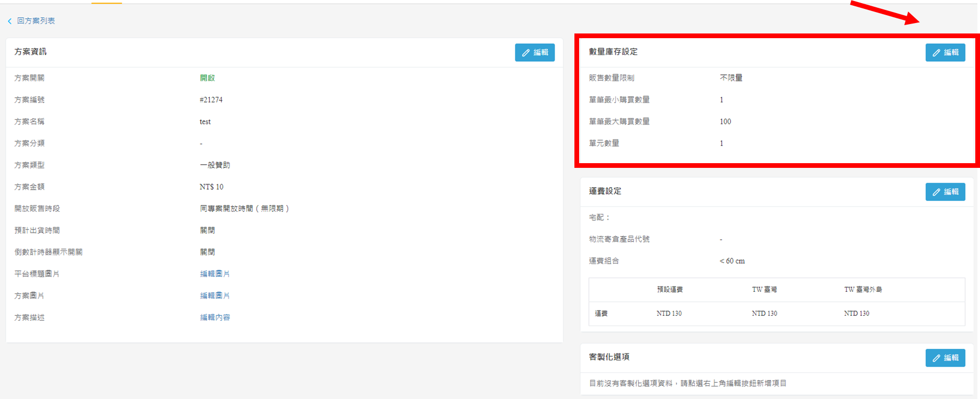Open 編輯內容 link for 方案描述
This screenshot has height=399, width=980.
coord(215,317)
